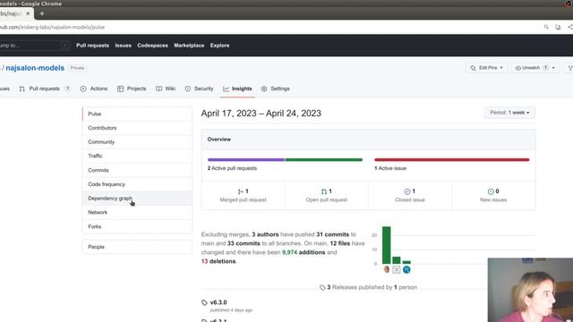The width and height of the screenshot is (573, 322).
Task: Open the v6.3.0 release link
Action: [x=218, y=302]
